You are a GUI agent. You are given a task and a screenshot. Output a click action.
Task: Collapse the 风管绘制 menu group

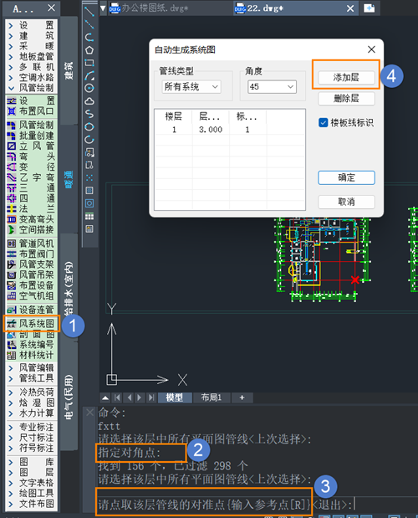(x=32, y=88)
